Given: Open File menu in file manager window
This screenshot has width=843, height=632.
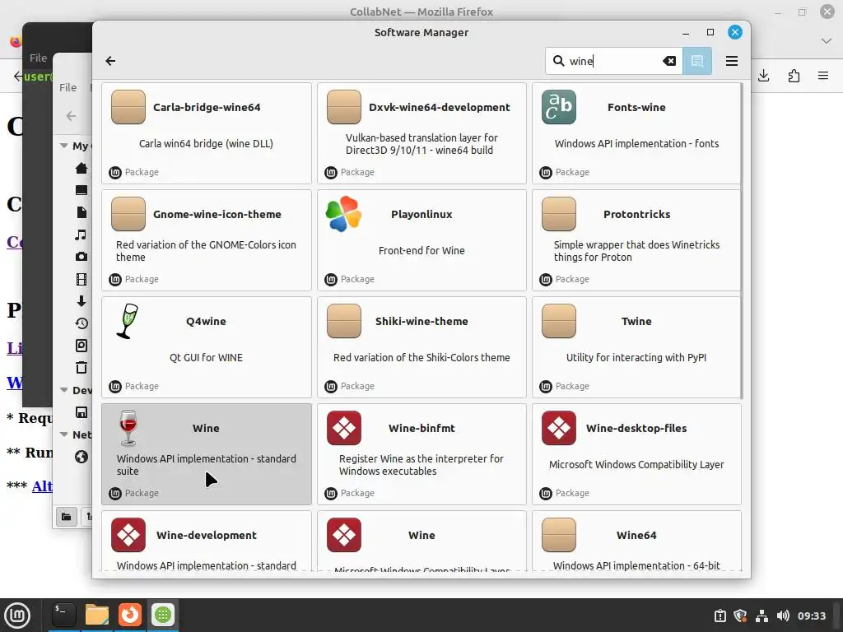Looking at the screenshot, I should click(x=68, y=87).
